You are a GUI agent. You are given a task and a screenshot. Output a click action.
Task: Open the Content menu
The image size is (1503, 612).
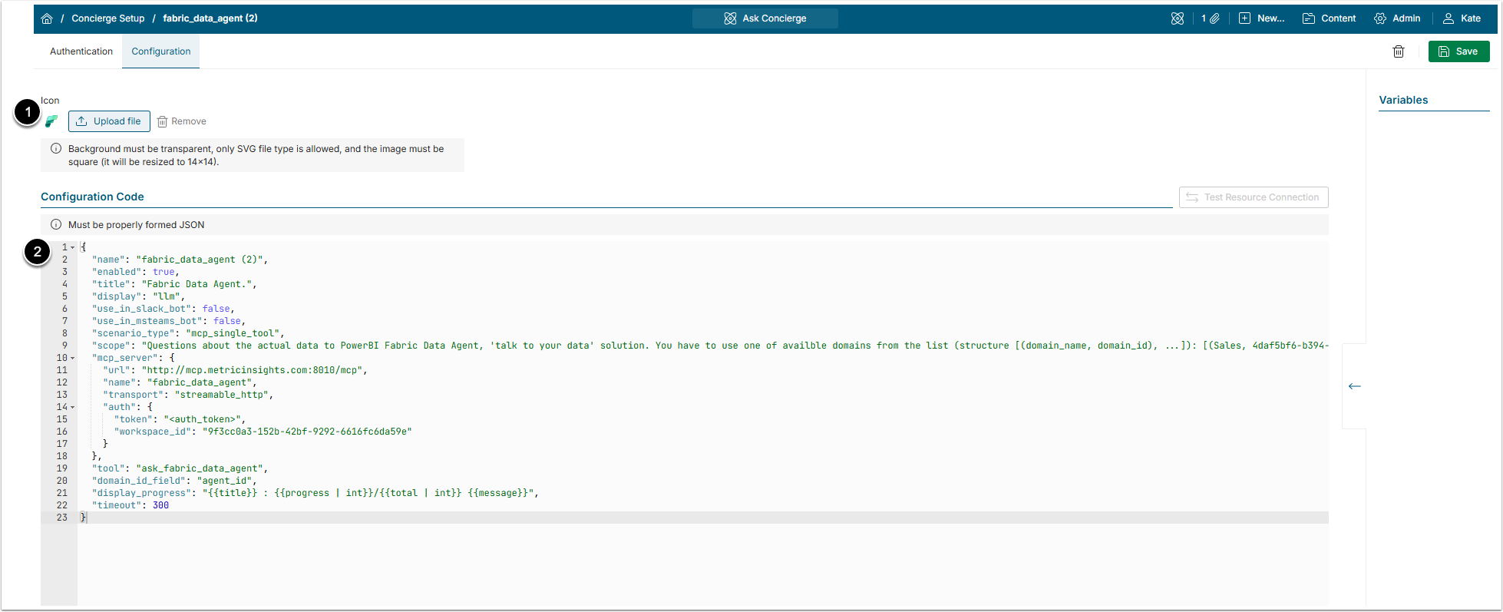point(1330,18)
